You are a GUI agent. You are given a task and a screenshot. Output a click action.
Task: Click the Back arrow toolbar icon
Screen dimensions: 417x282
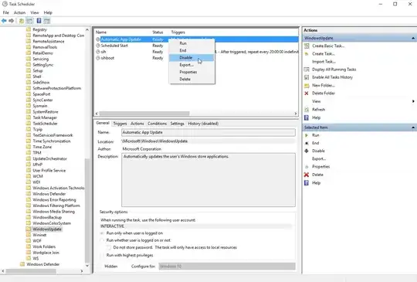[4, 21]
